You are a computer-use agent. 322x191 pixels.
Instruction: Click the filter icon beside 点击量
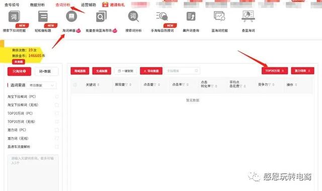click(155, 84)
